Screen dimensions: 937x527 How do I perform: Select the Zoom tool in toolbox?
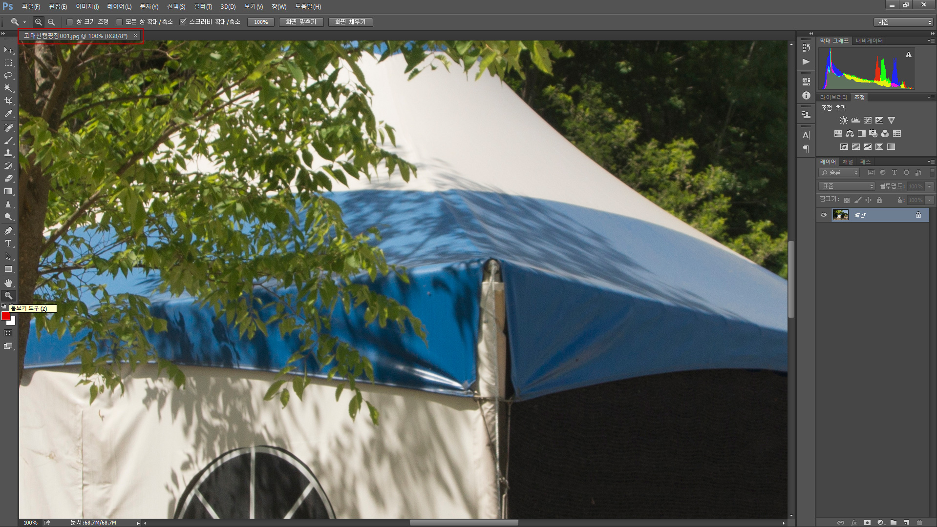8,296
